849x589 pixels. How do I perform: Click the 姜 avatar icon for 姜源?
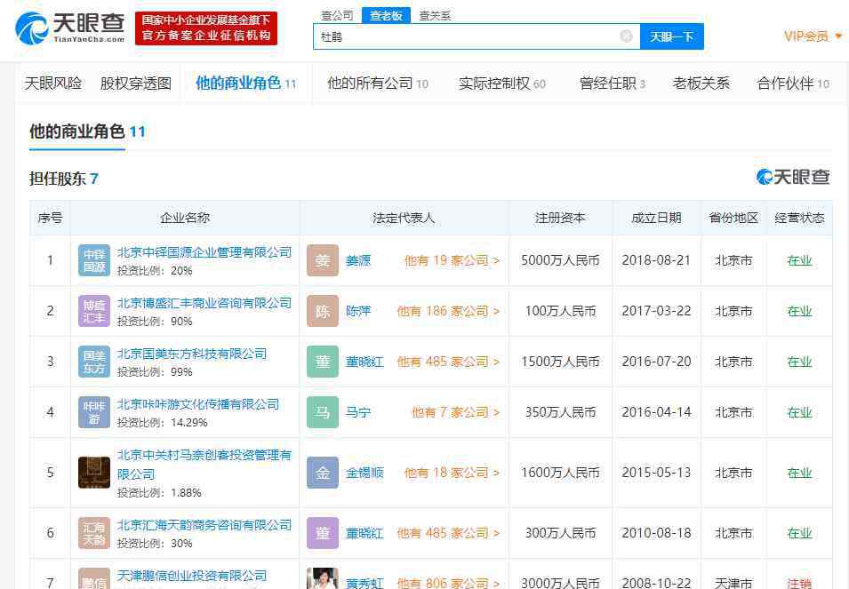pyautogui.click(x=323, y=260)
